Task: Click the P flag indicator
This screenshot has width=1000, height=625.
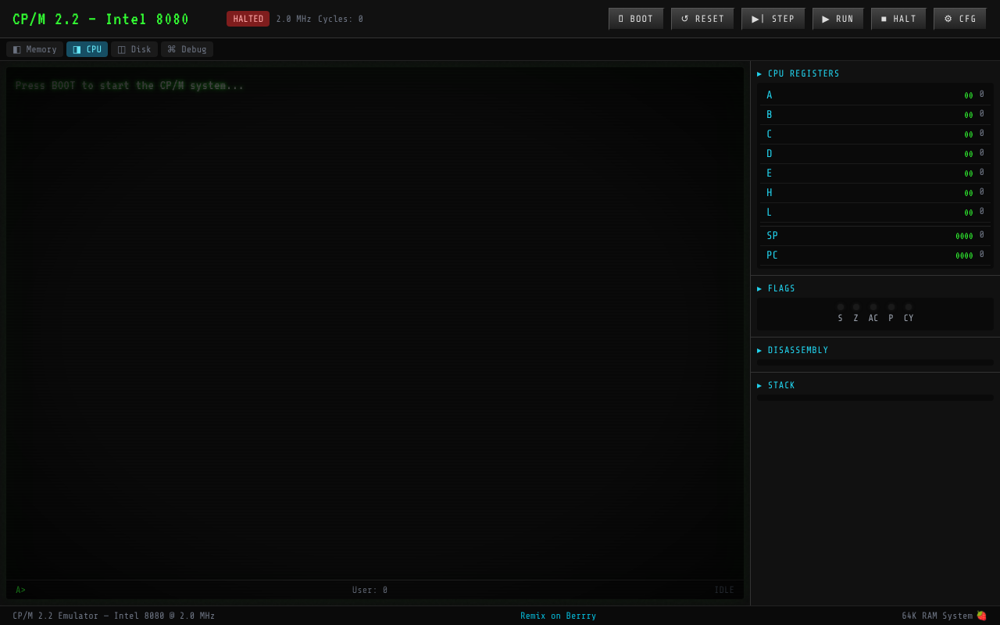Action: pos(891,312)
